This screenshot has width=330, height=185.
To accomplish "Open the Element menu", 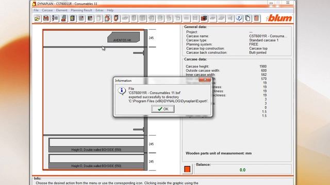I will [62, 10].
